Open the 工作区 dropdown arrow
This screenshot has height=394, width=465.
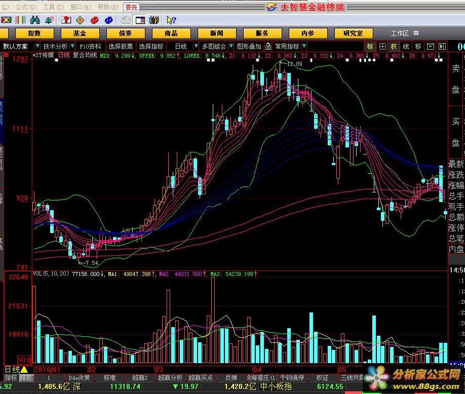coord(416,33)
